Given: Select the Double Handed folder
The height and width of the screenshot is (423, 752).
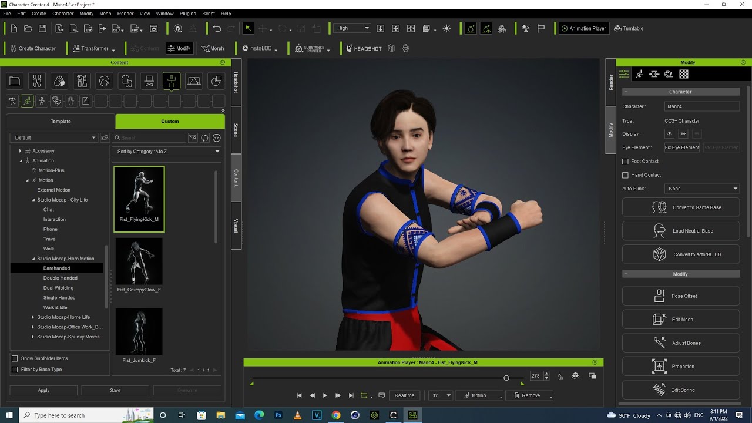Looking at the screenshot, I should point(60,278).
